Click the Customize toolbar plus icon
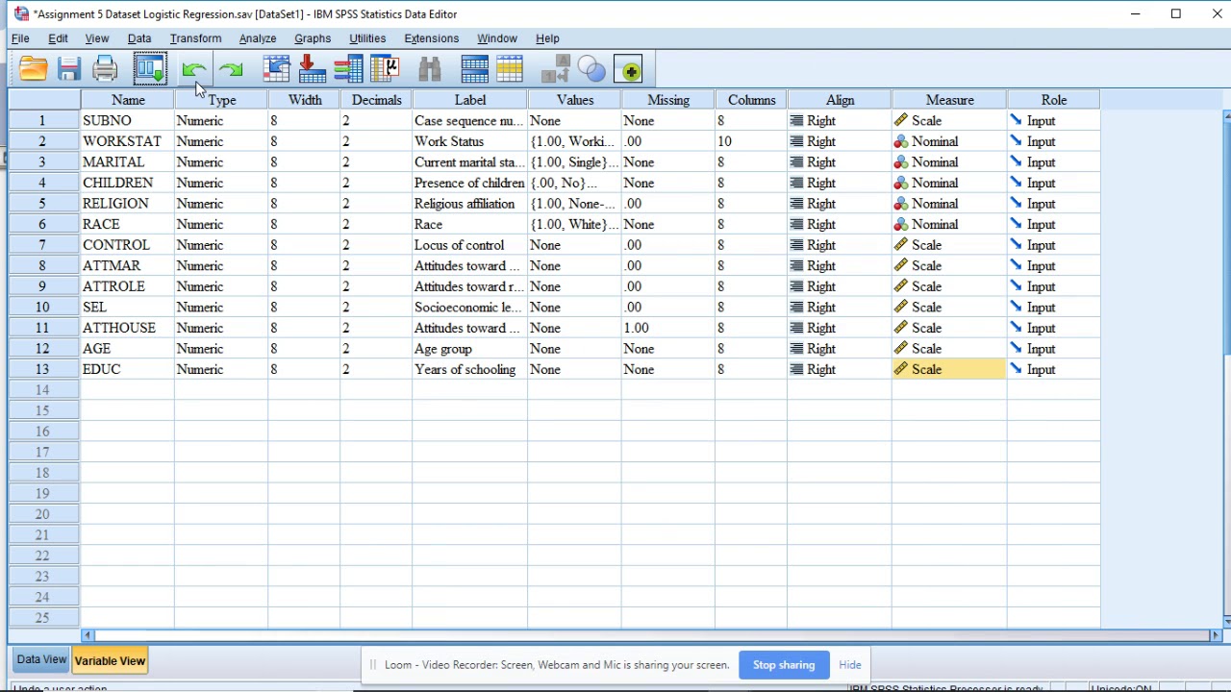The image size is (1231, 692). click(x=630, y=69)
